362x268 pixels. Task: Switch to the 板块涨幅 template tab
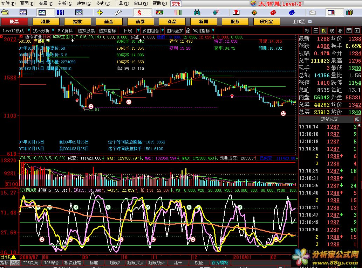[x=73, y=263]
